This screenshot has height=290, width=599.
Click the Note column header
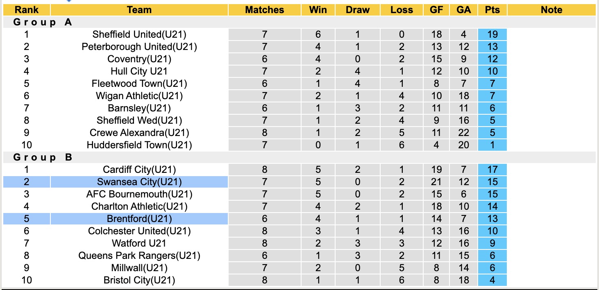551,10
